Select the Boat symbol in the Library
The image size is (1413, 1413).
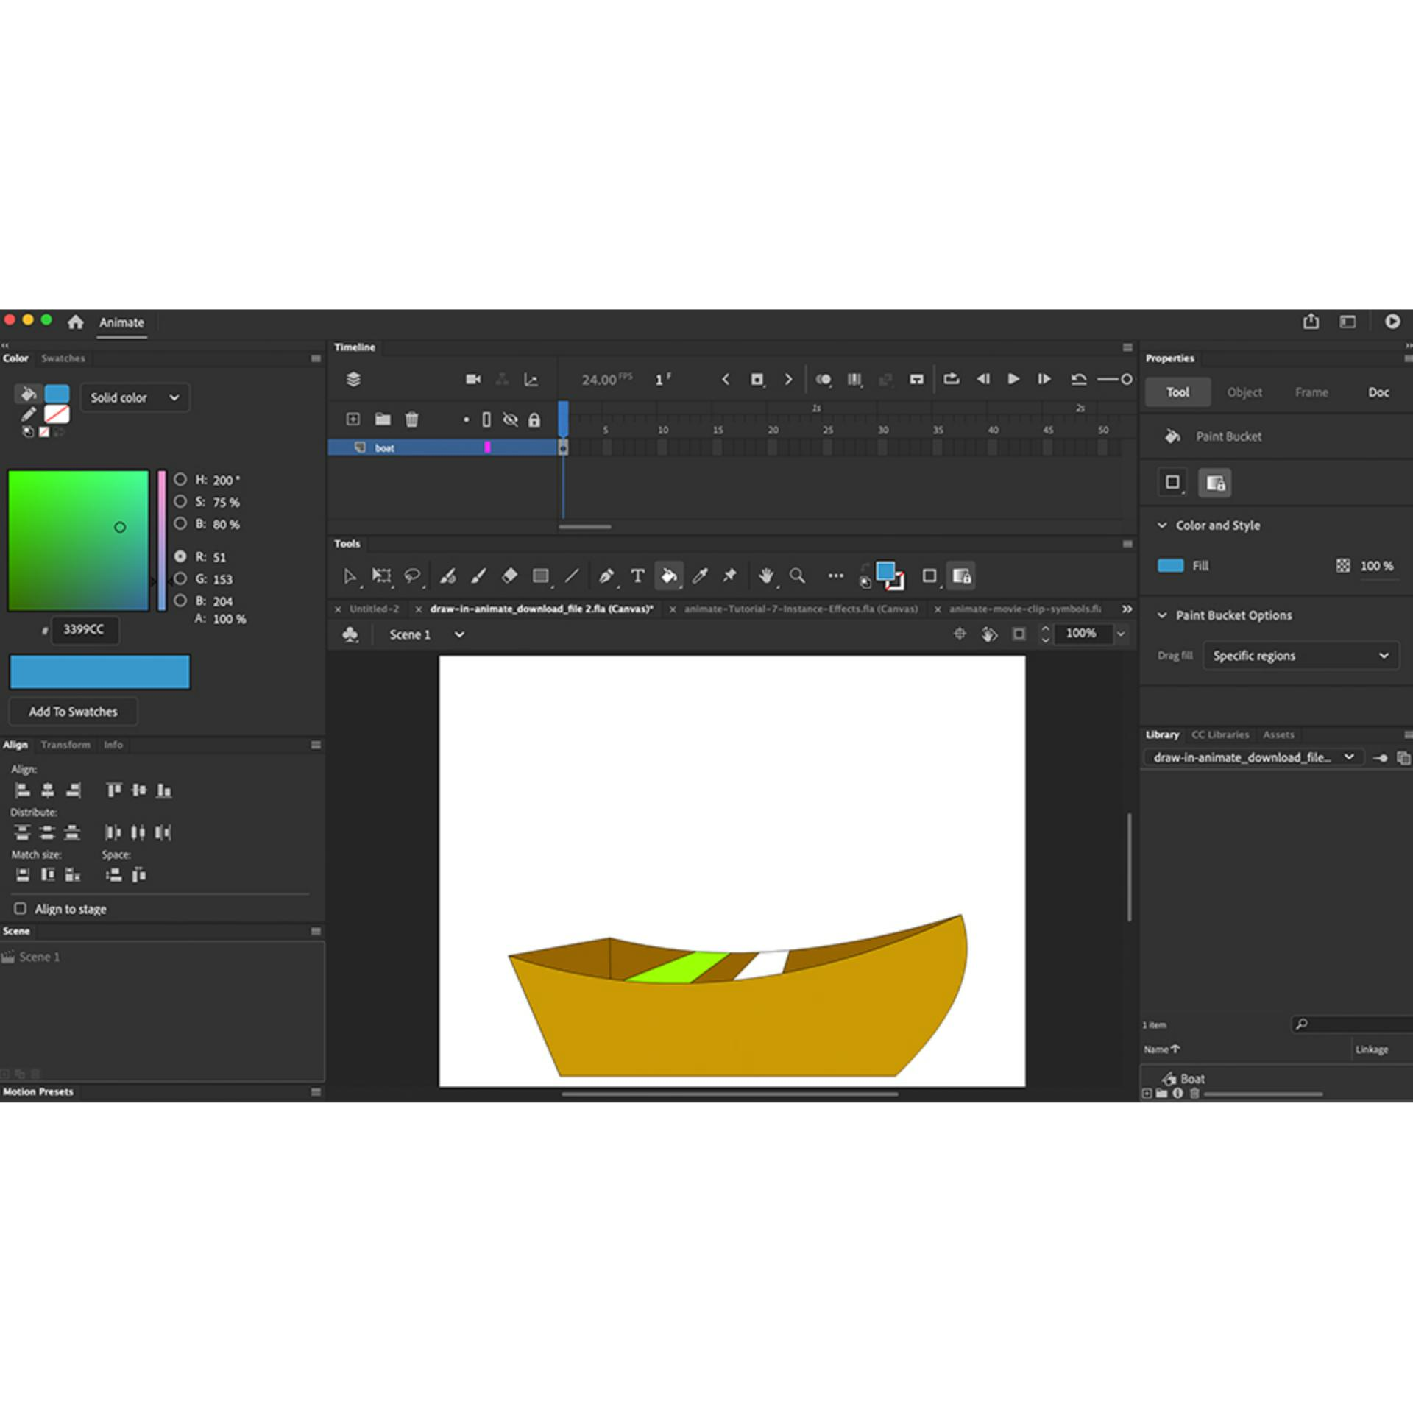(1192, 1078)
